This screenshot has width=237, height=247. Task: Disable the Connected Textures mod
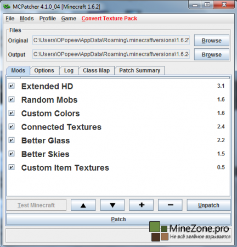[12, 127]
